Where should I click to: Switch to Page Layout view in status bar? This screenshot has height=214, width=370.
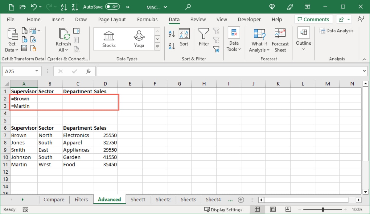[273, 209]
